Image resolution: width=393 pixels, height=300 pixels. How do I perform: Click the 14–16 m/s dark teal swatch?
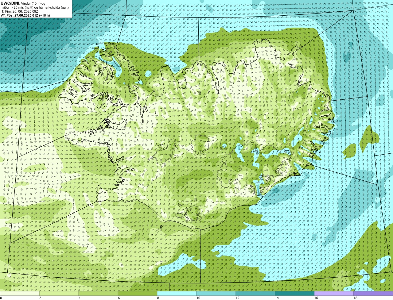(x=295, y=293)
